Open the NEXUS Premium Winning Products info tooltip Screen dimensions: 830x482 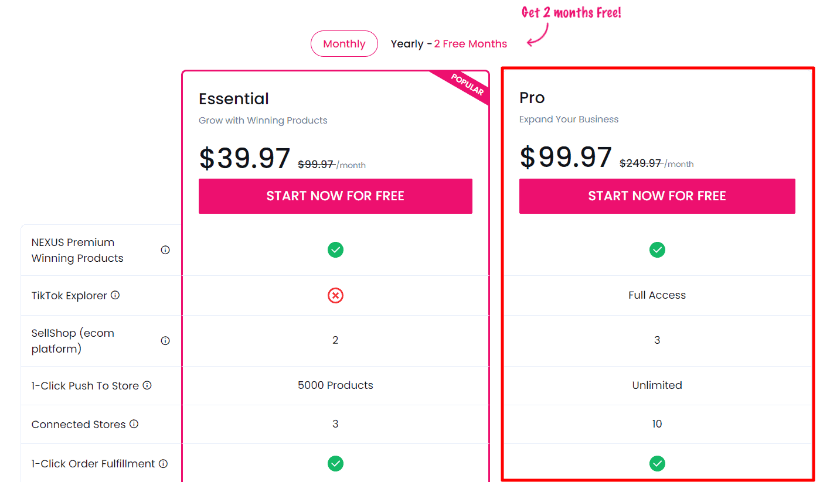pyautogui.click(x=165, y=249)
